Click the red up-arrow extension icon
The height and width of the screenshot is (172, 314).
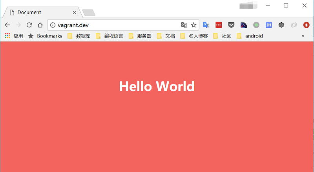[307, 25]
